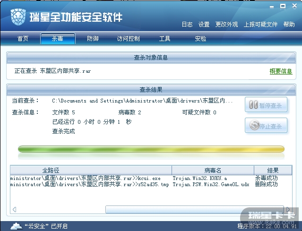Open the 日志 menu

pos(187,25)
